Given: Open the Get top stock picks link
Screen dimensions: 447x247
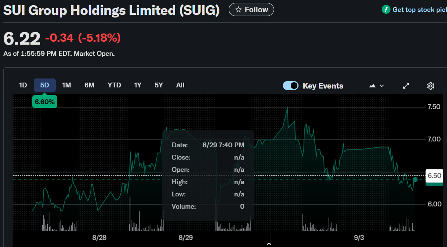Looking at the screenshot, I should point(420,10).
